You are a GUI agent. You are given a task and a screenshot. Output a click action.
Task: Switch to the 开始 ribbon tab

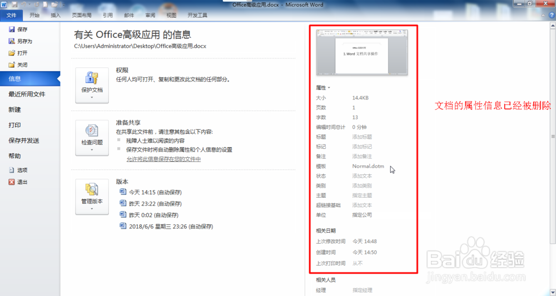(34, 15)
